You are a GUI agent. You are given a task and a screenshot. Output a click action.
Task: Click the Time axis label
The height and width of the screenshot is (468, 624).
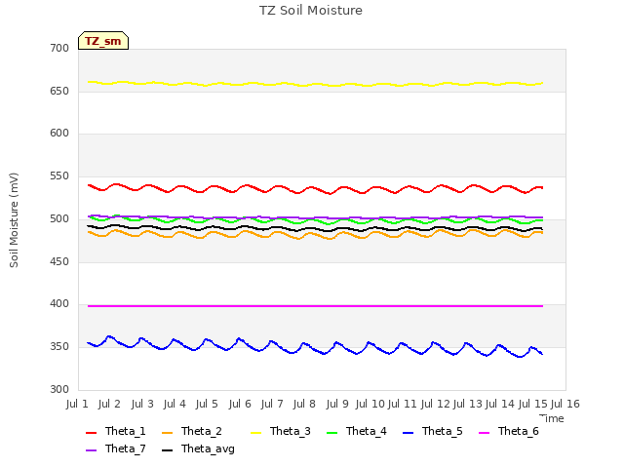pyautogui.click(x=552, y=418)
